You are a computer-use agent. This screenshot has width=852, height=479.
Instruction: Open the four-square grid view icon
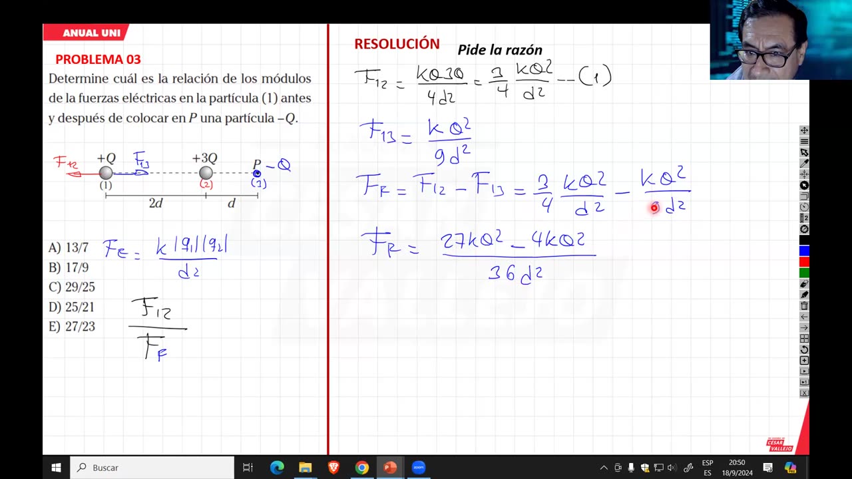click(804, 339)
